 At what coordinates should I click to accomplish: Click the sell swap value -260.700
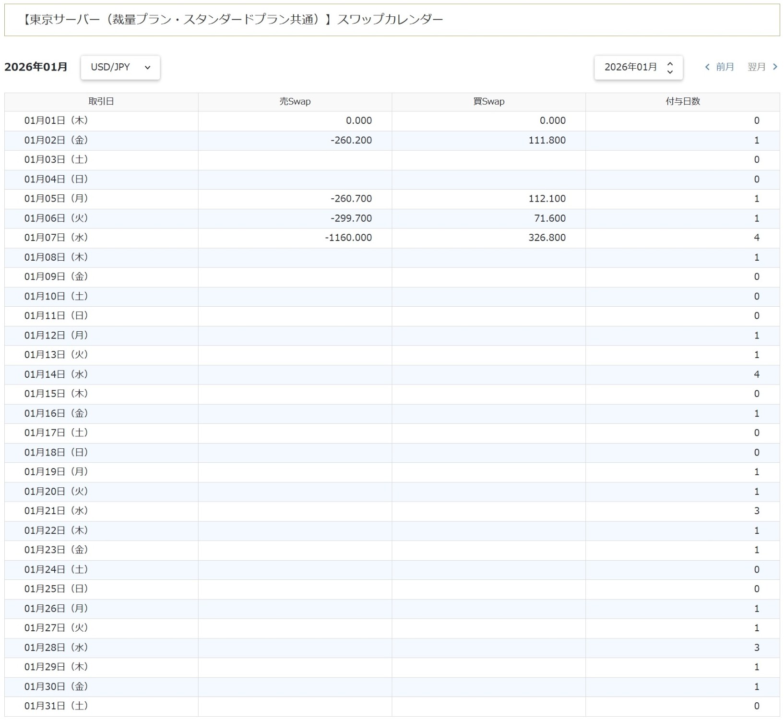tap(351, 199)
